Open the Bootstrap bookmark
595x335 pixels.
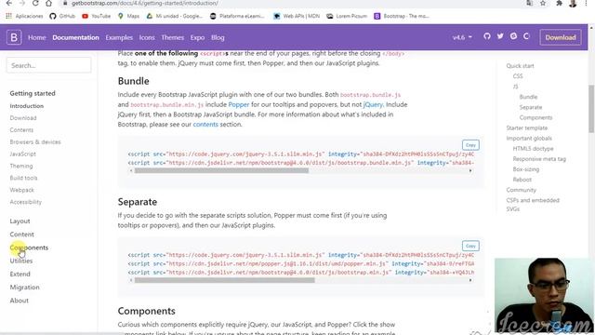(402, 16)
